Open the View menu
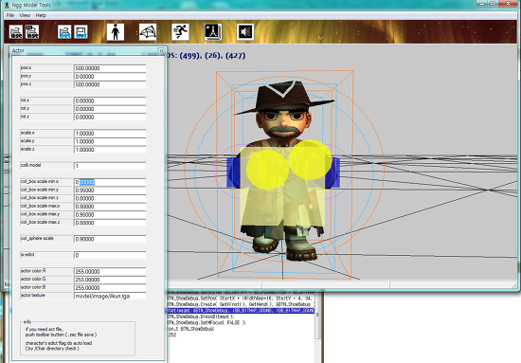 [x=25, y=15]
